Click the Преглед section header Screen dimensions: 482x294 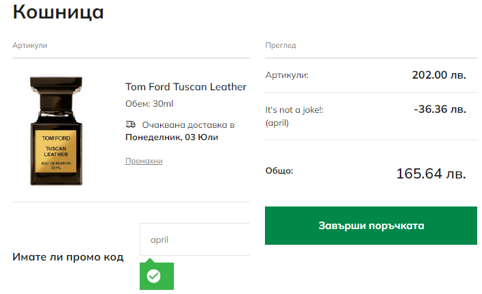(281, 45)
